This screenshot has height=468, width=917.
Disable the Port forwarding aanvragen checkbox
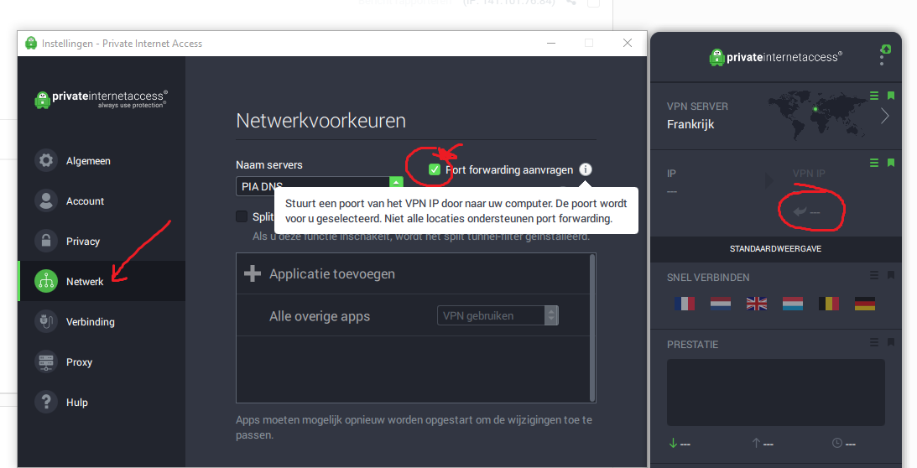click(435, 169)
